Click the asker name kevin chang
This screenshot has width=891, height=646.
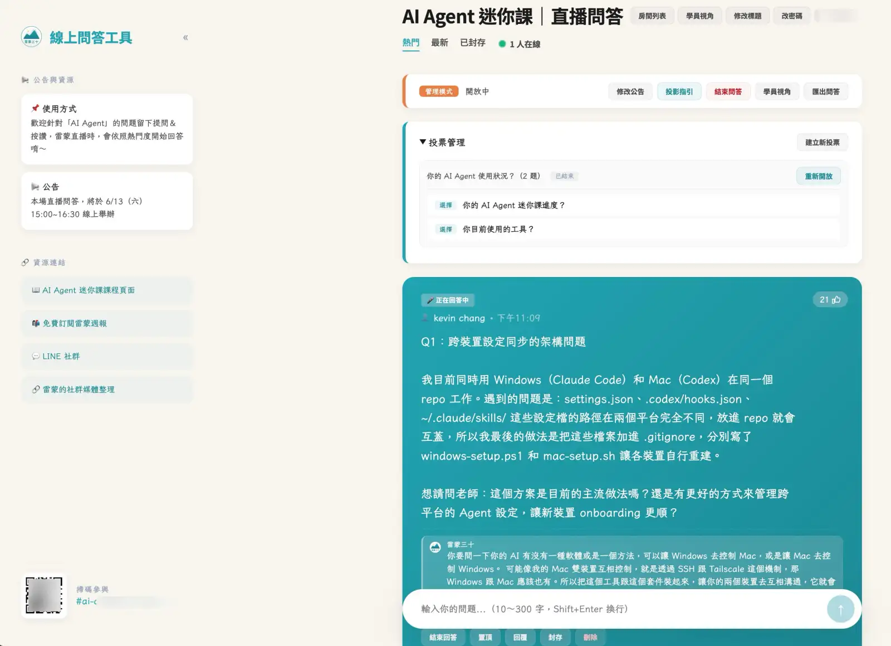459,318
